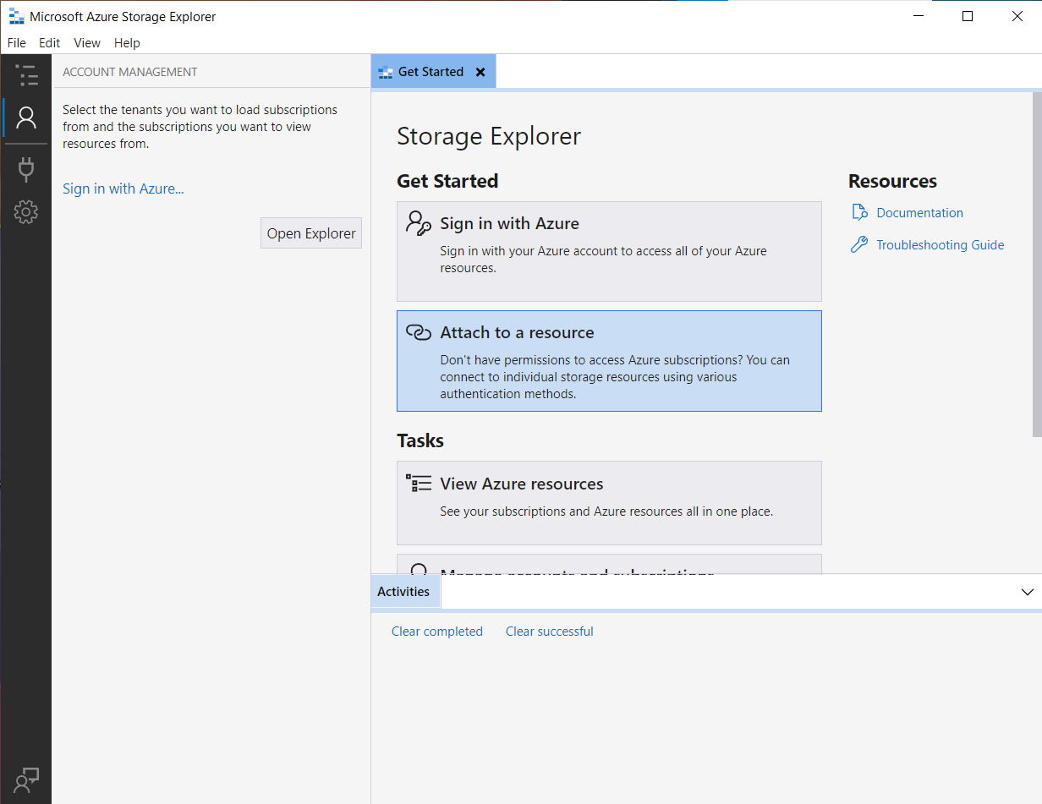This screenshot has width=1042, height=804.
Task: Click the Resources section heading
Action: click(892, 181)
